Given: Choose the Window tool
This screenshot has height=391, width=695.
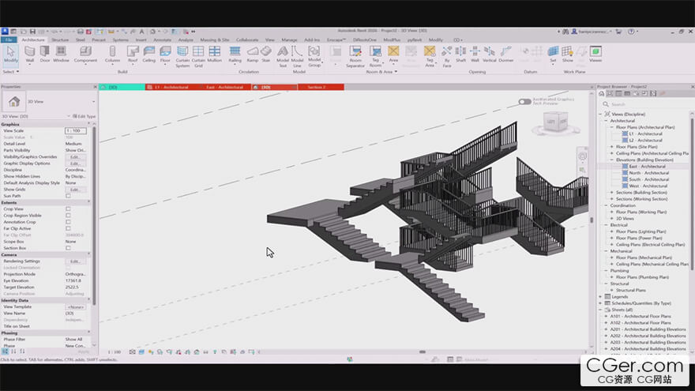Looking at the screenshot, I should (61, 54).
